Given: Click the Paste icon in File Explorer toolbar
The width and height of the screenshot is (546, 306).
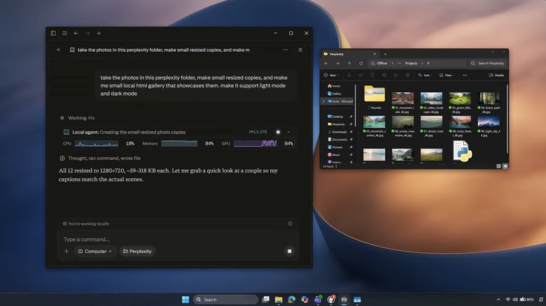Looking at the screenshot, I should click(x=372, y=75).
